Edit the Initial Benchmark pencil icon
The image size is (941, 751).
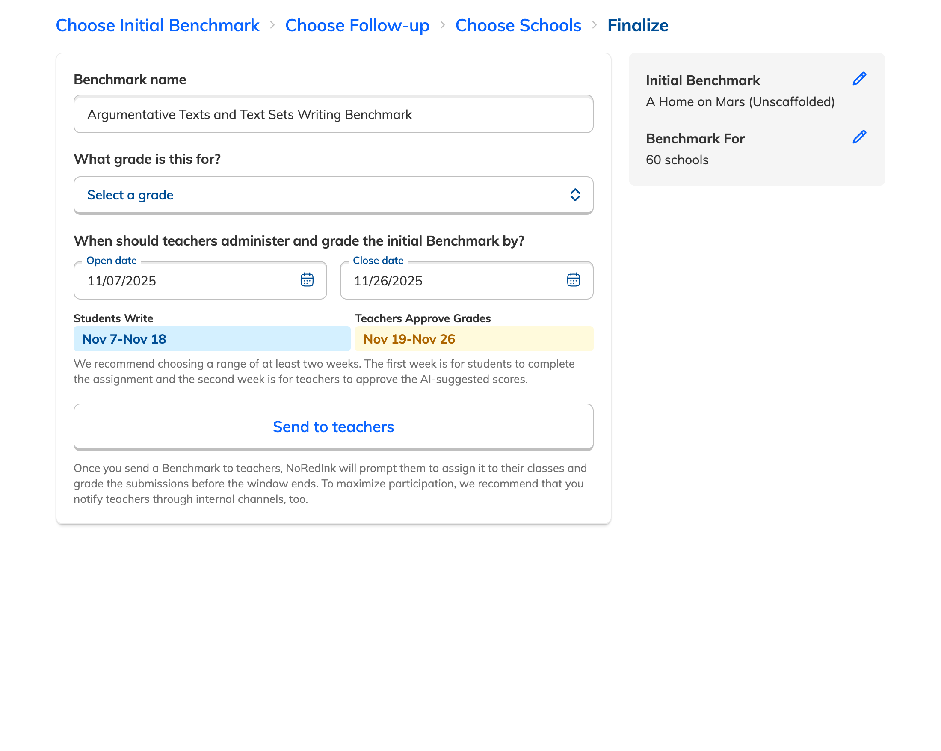pos(859,79)
